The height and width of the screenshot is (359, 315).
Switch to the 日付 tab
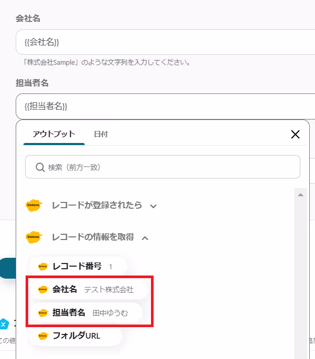coord(101,134)
